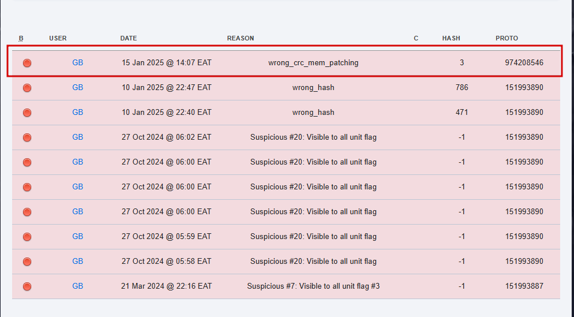
Task: Click "wrong_hash" in the 22:40 row
Action: [313, 113]
